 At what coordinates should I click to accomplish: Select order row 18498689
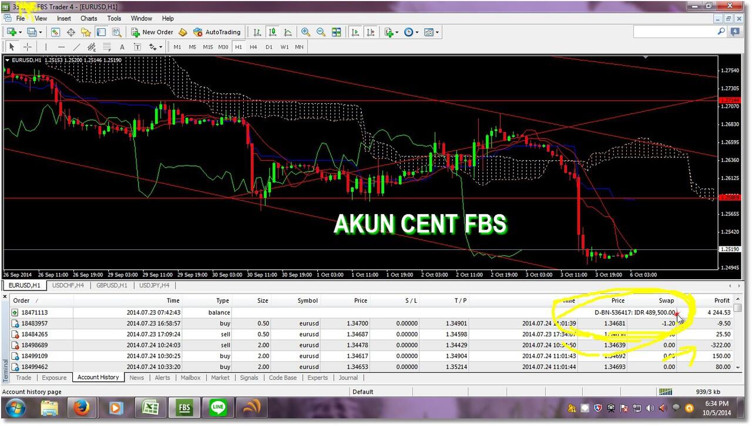tap(371, 345)
